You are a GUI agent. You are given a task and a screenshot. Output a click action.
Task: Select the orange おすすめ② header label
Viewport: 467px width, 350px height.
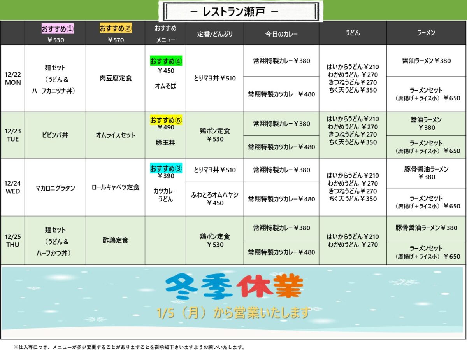pos(116,28)
